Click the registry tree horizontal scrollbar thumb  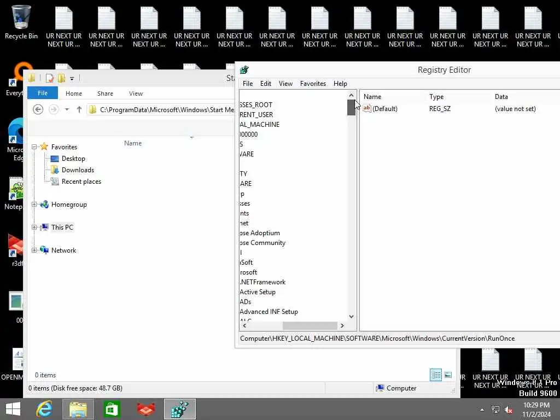(310, 325)
